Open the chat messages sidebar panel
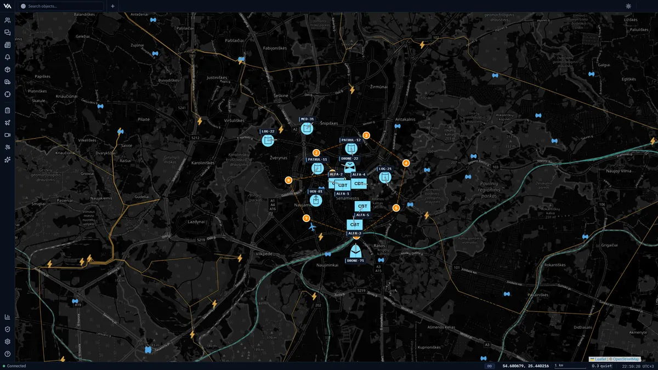 [8, 33]
